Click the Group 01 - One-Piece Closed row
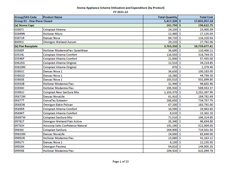Image resolution: width=242 pixels, height=169 pixels. point(114,21)
